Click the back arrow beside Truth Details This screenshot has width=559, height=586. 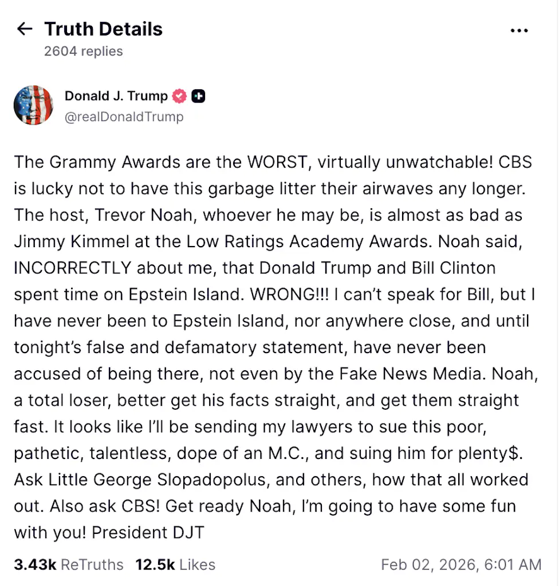pos(25,29)
